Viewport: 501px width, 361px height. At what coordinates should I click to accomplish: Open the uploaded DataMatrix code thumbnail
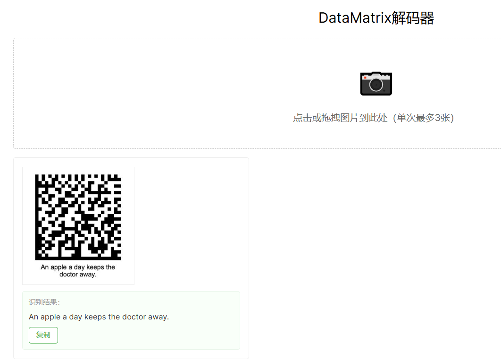(78, 226)
